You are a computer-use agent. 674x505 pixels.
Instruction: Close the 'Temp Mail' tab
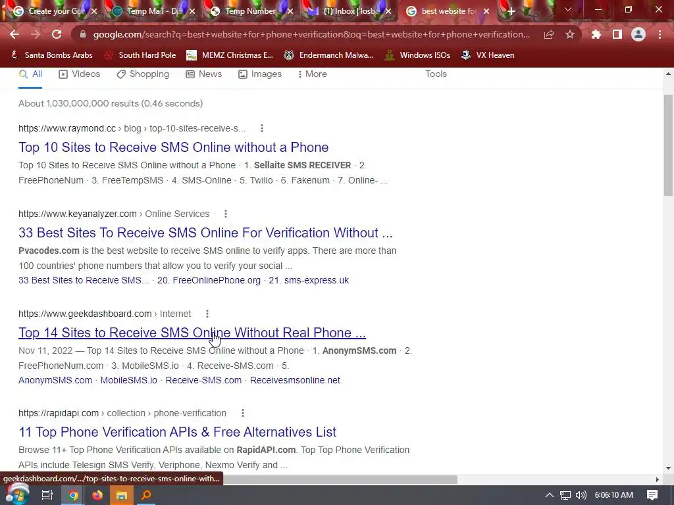(192, 11)
